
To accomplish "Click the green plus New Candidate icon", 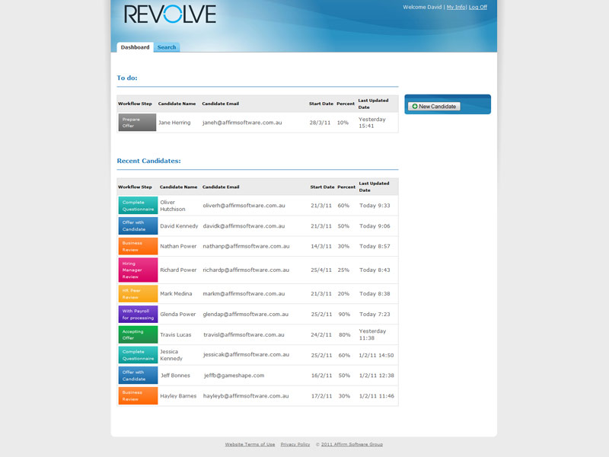I will (415, 107).
